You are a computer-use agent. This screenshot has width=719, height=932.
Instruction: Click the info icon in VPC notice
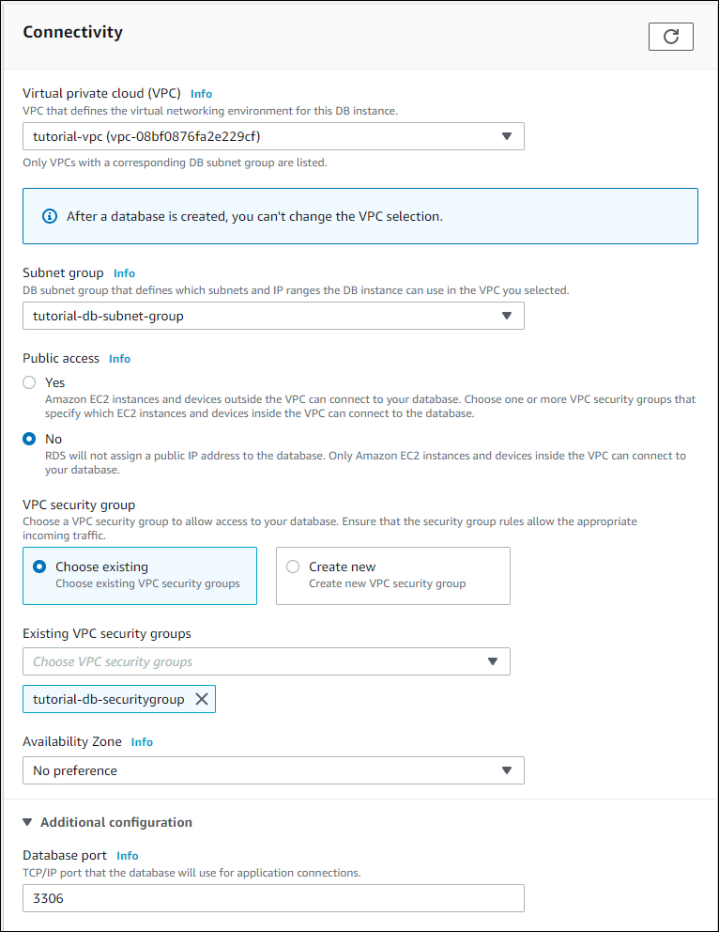[50, 216]
